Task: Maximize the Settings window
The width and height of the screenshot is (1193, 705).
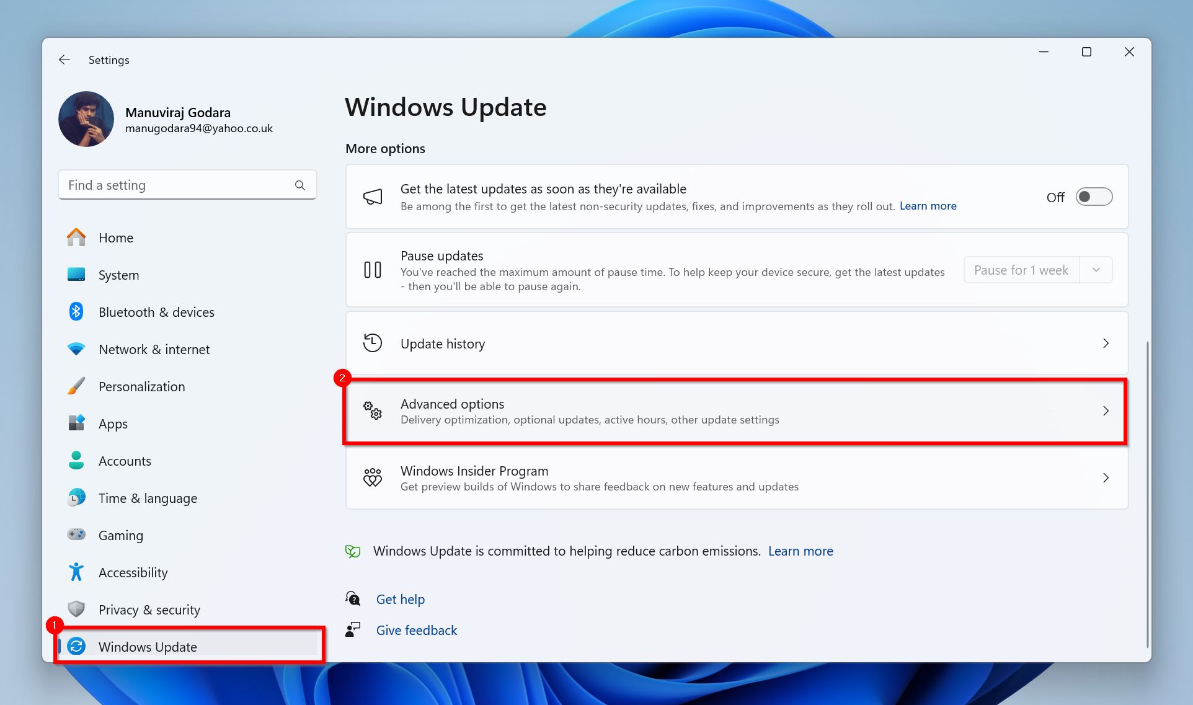Action: (x=1086, y=52)
